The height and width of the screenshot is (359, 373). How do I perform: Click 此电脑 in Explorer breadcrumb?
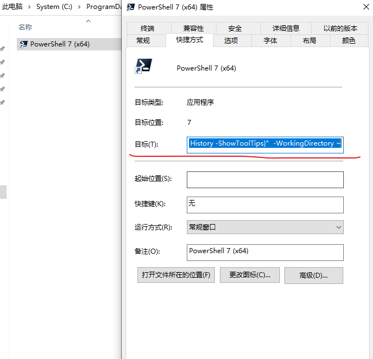[12, 7]
